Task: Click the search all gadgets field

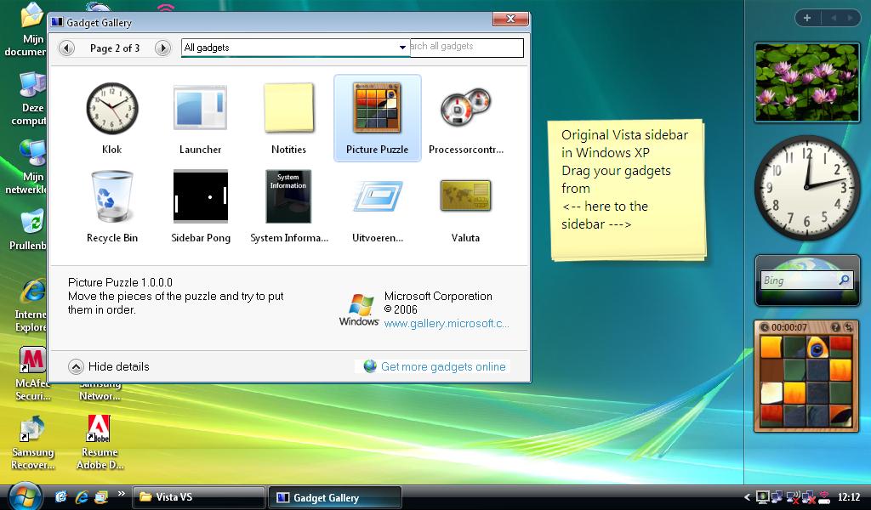Action: [466, 48]
